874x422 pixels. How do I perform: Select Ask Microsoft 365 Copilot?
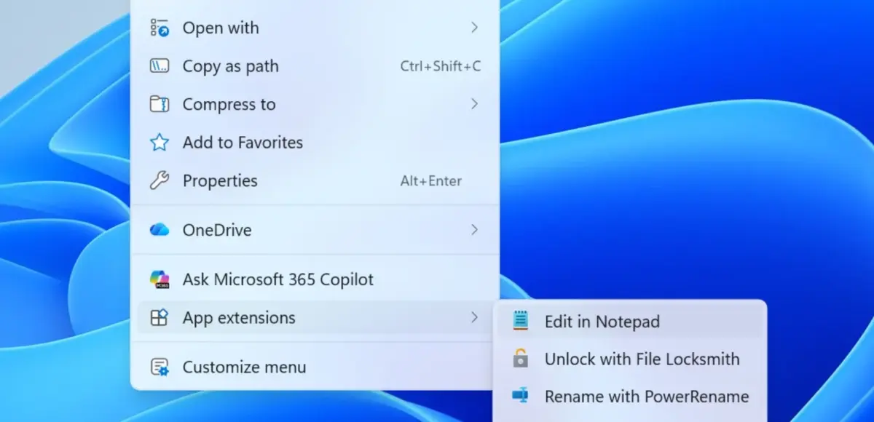pyautogui.click(x=315, y=279)
